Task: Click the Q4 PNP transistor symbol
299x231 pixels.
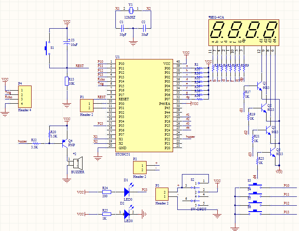Action: pos(65,143)
